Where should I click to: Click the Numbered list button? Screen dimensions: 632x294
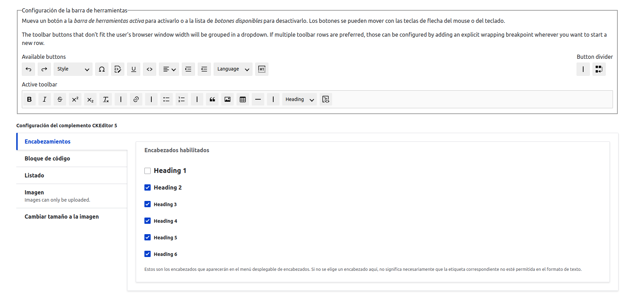click(182, 99)
